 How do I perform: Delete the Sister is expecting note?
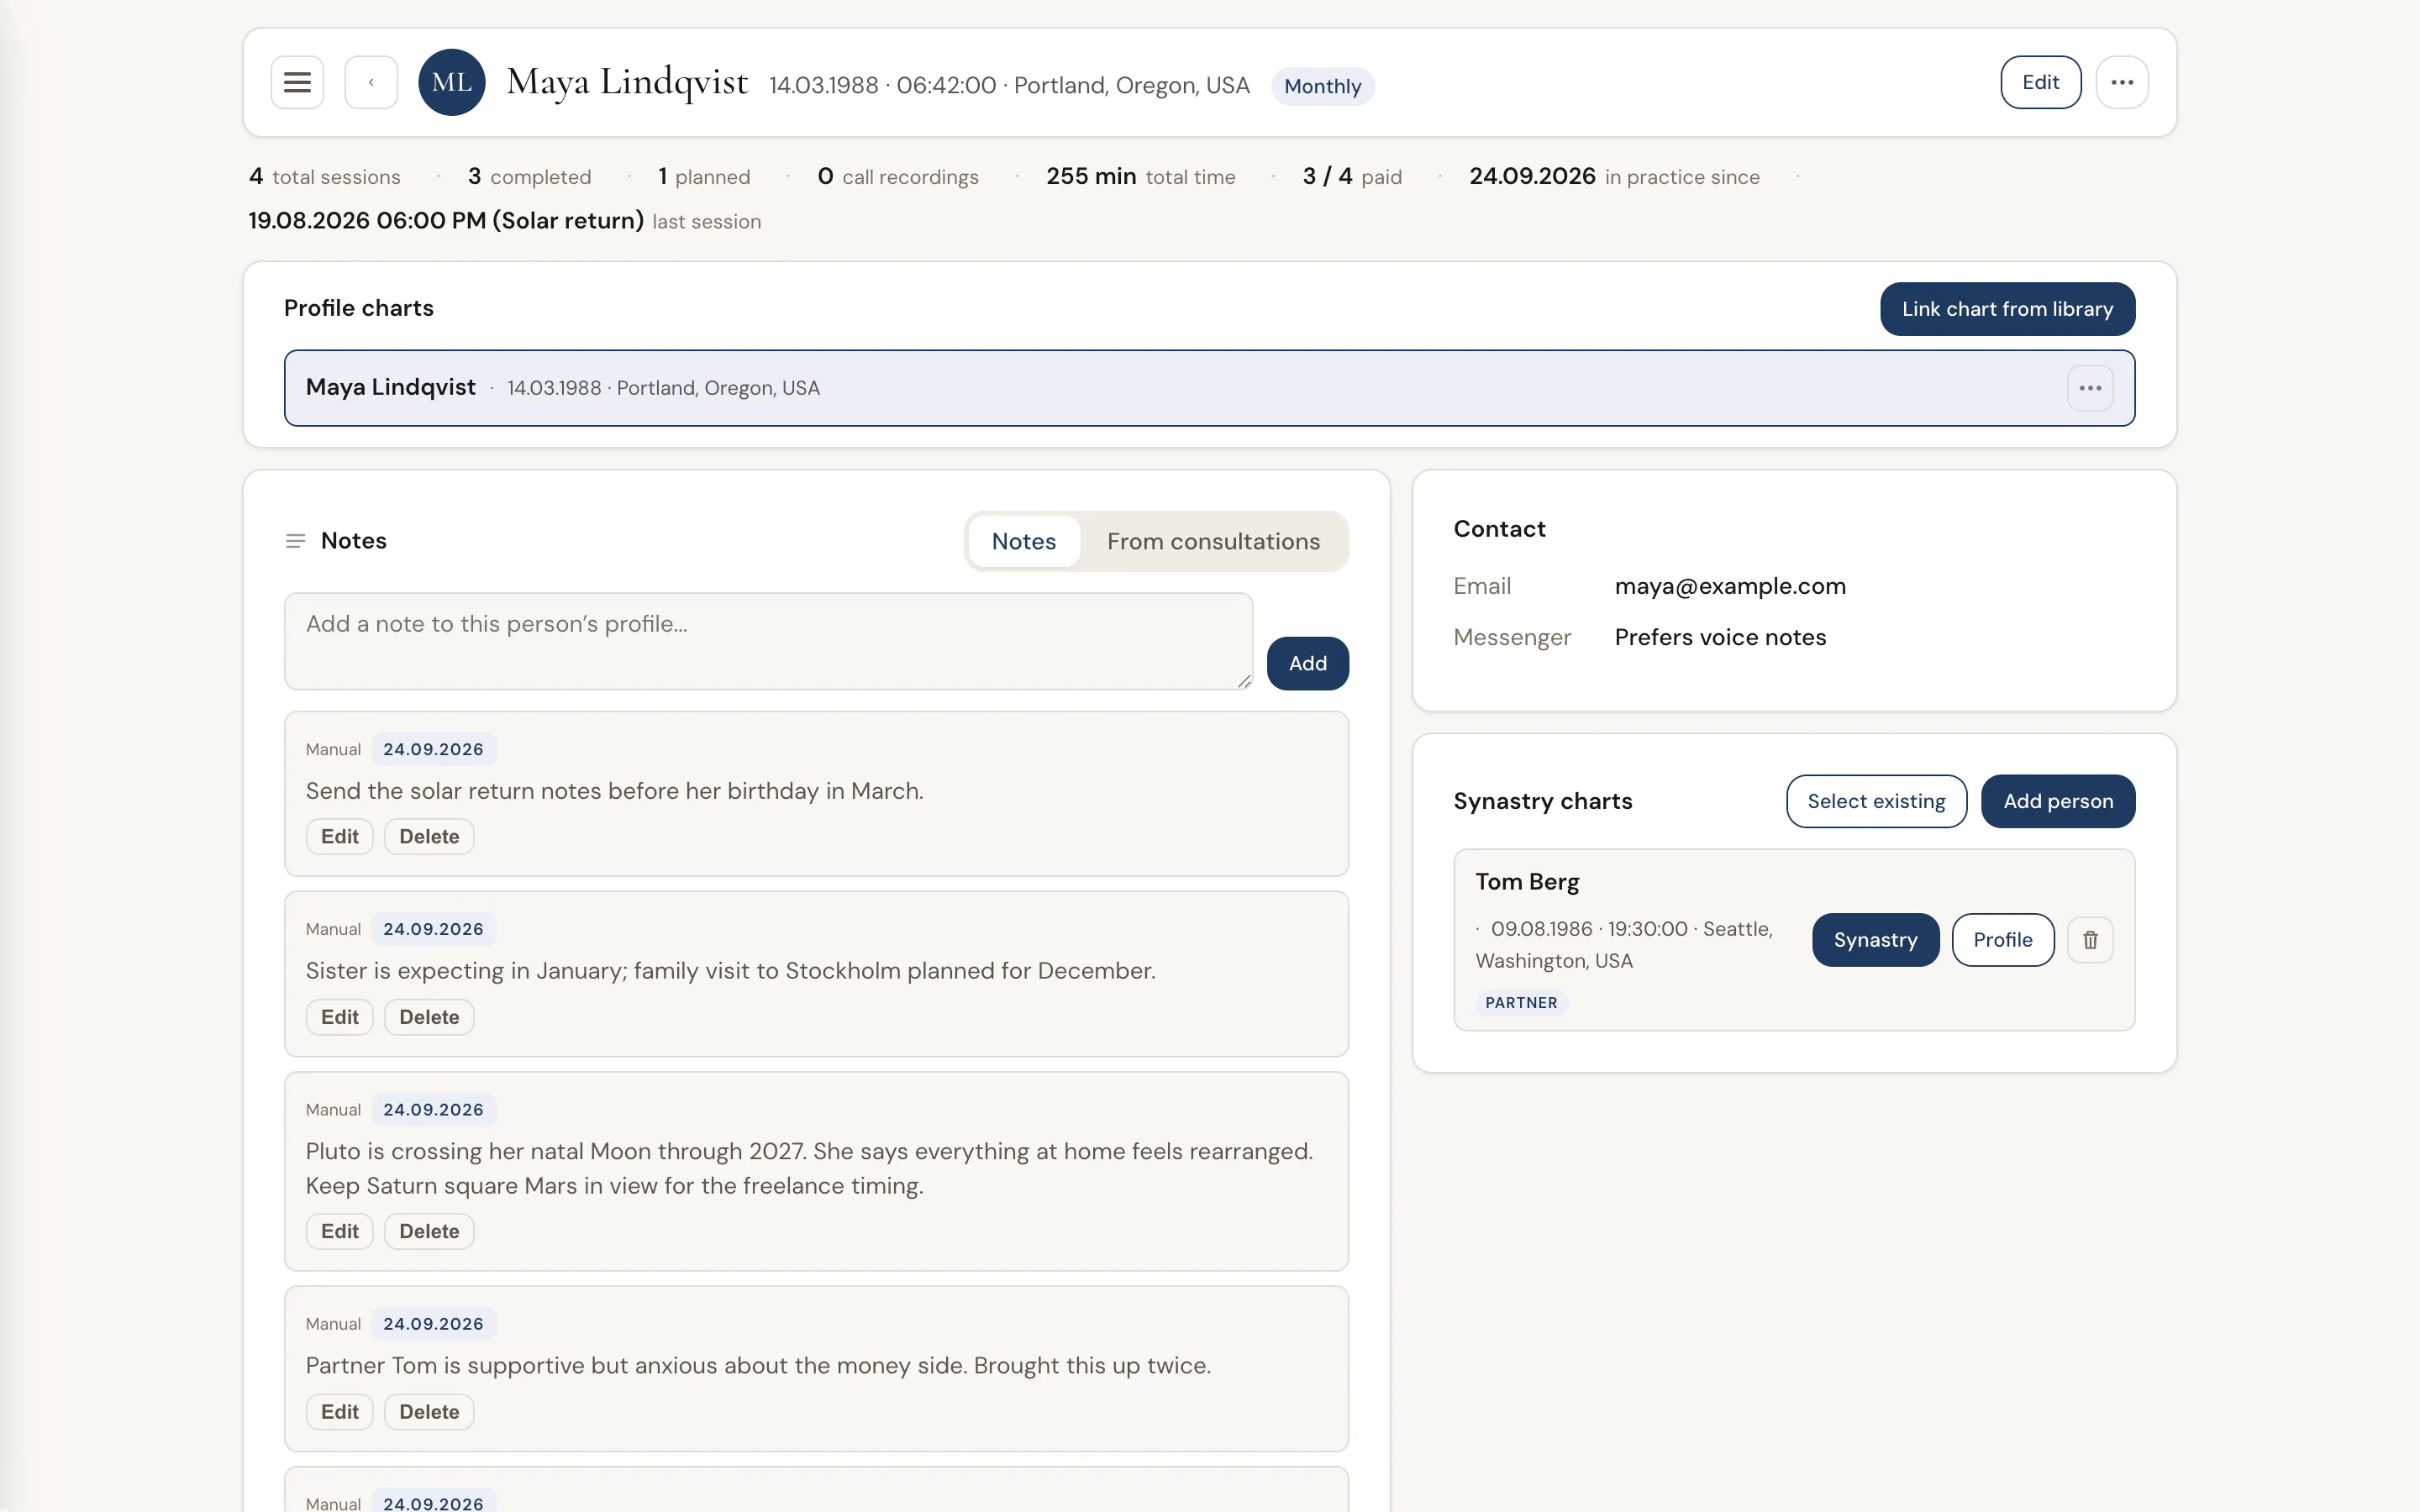(x=429, y=1017)
